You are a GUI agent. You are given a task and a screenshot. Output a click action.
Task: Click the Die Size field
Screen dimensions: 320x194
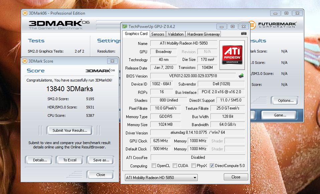tap(207, 59)
